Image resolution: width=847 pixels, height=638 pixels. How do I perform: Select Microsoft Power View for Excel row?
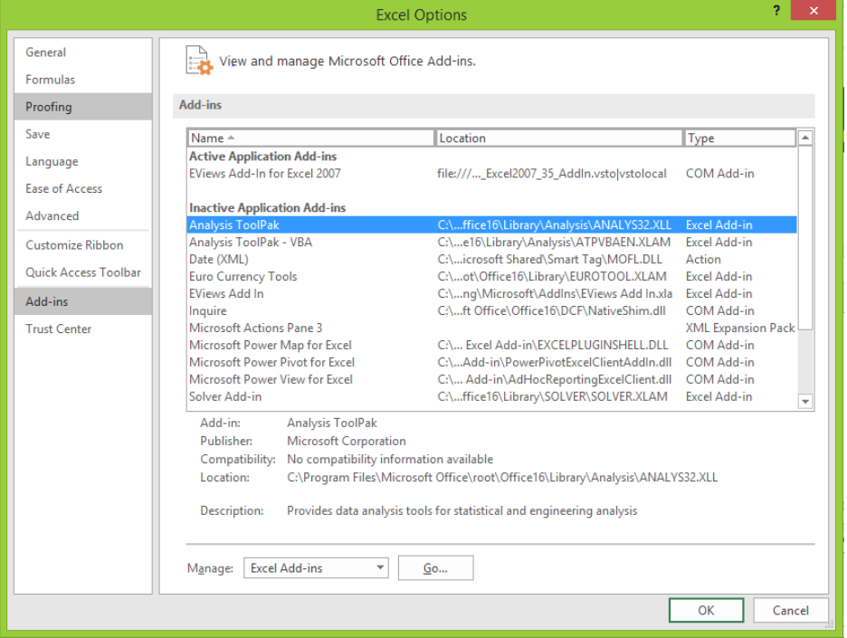491,380
